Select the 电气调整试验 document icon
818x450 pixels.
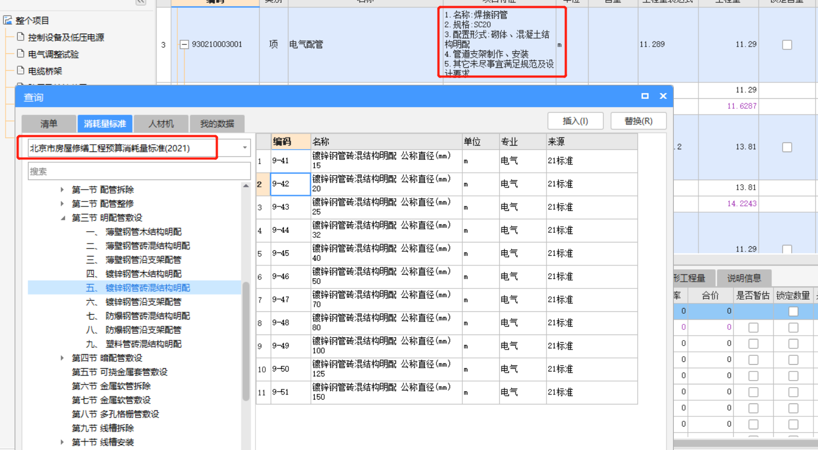tap(21, 54)
